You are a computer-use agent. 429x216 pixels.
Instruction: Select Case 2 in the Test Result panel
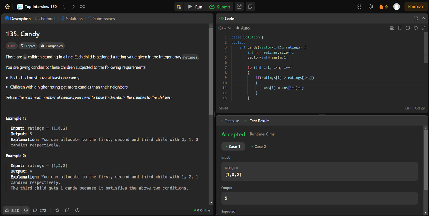click(258, 146)
